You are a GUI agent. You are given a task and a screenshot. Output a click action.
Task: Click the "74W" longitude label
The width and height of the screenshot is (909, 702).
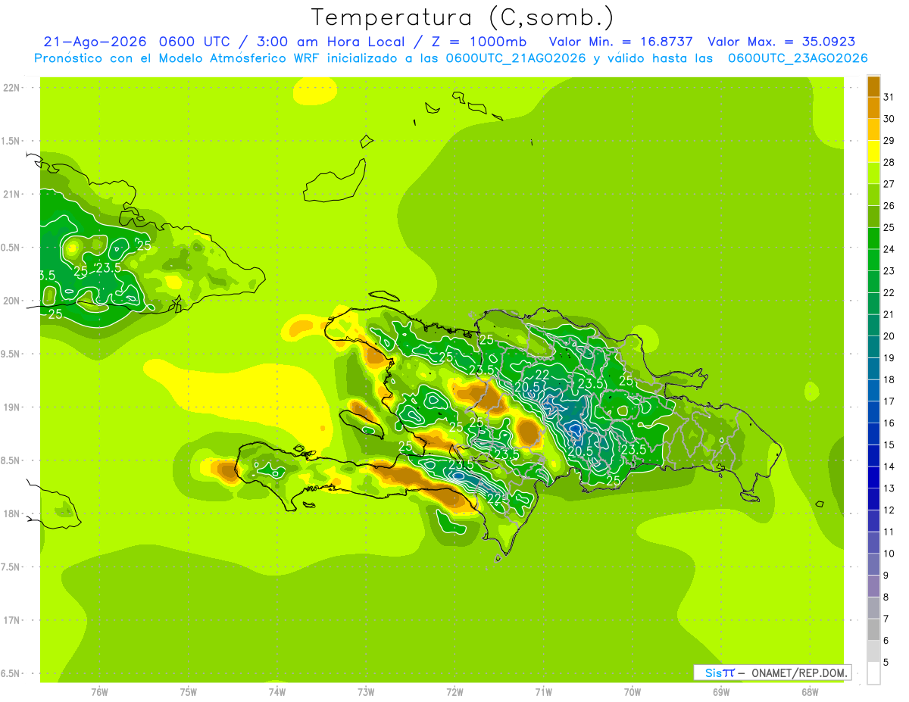click(277, 692)
